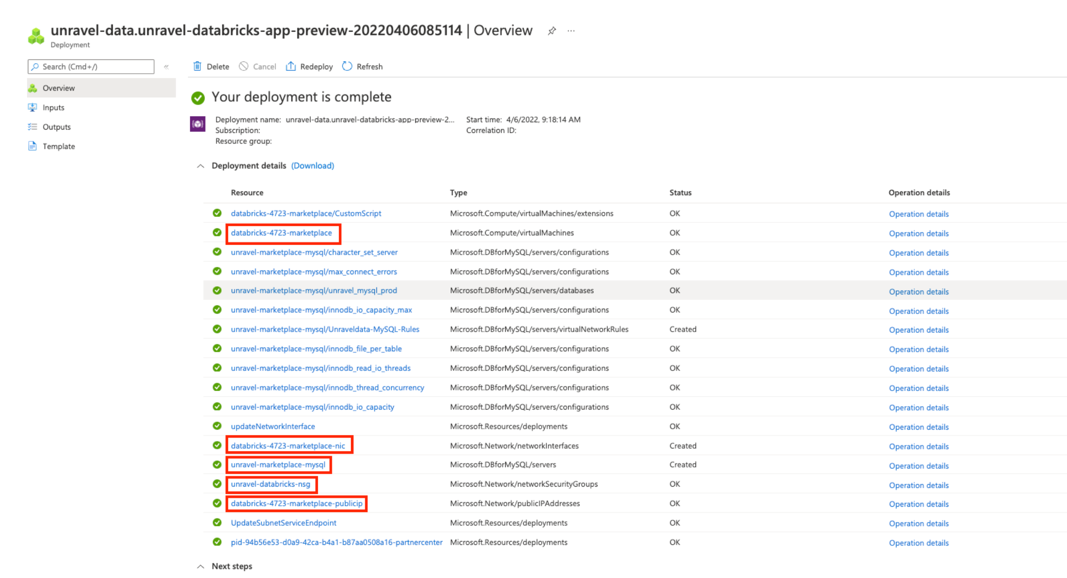Click the success icon for updateNetworkInterface row
The image size is (1067, 578).
coord(217,426)
